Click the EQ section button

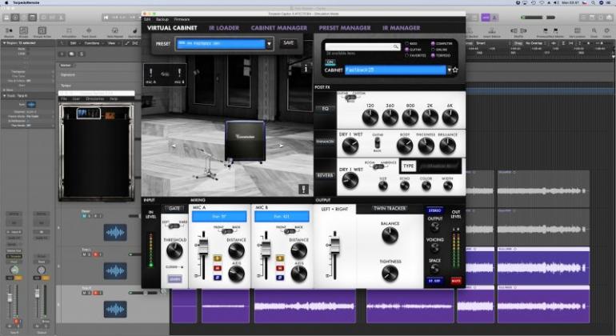[x=326, y=109]
